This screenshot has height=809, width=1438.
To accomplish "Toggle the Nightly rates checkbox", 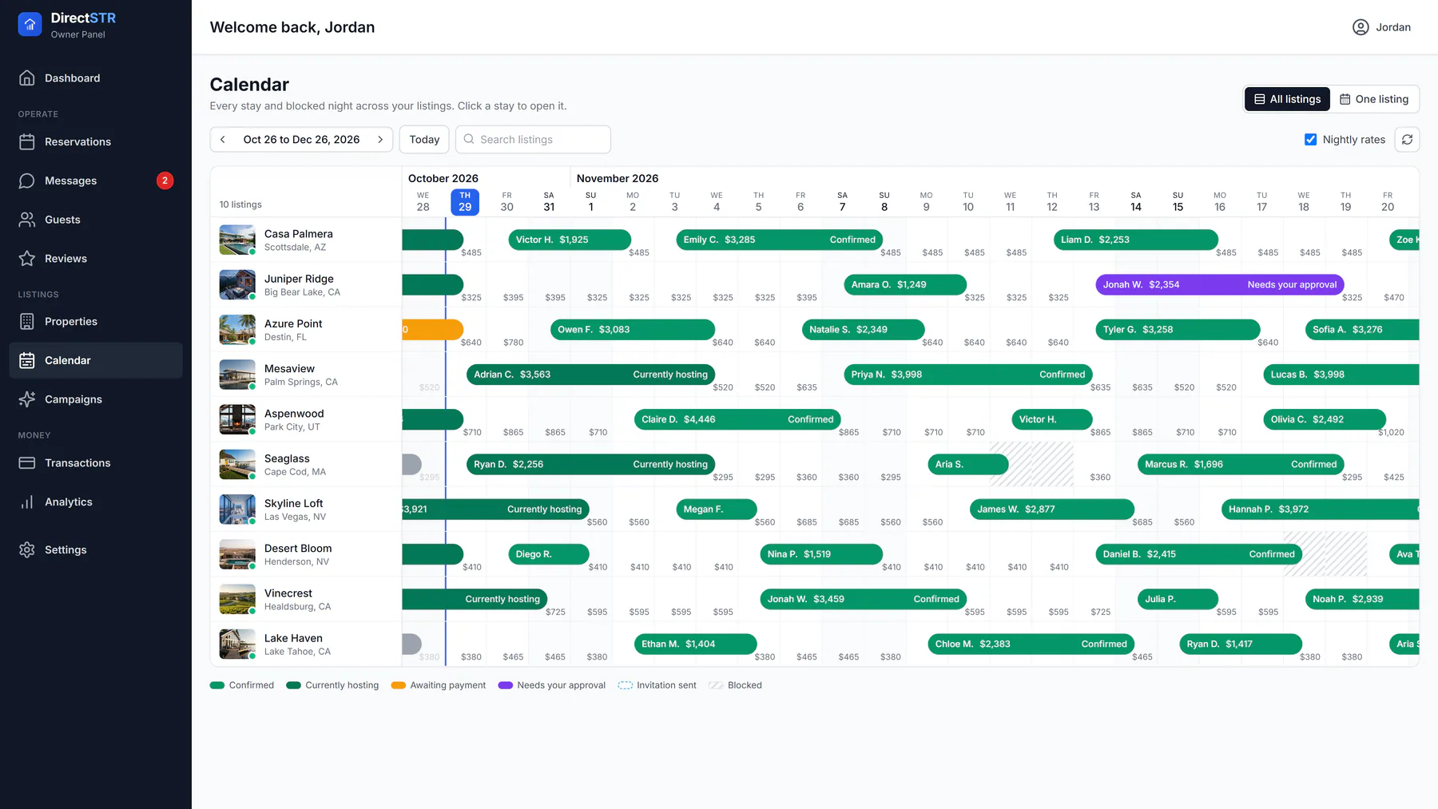I will coord(1310,140).
